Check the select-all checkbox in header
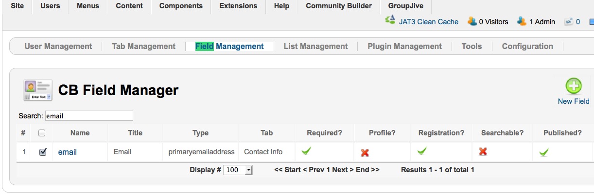594x195 pixels. (42, 133)
